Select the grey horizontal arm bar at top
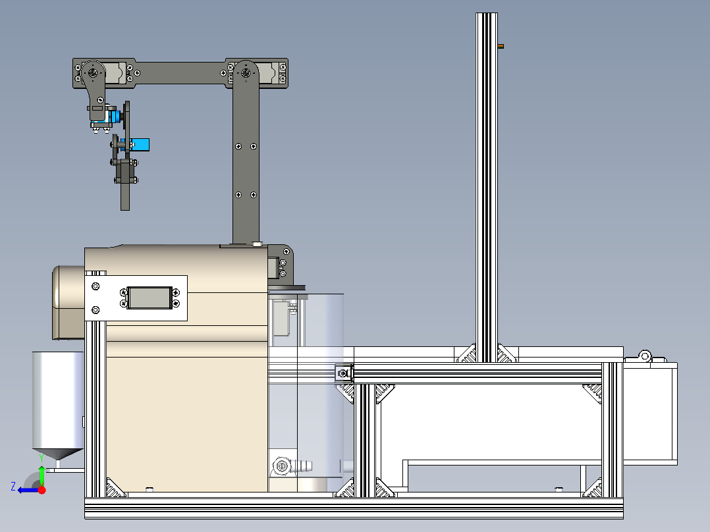The width and height of the screenshot is (710, 532). 180,73
